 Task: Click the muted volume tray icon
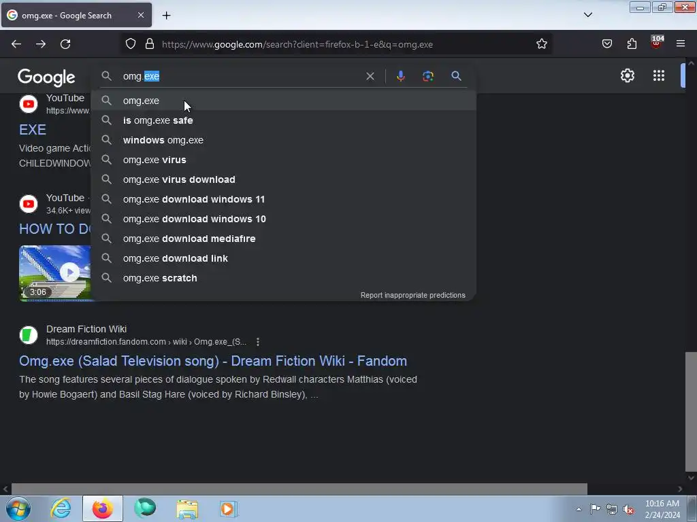coord(628,509)
